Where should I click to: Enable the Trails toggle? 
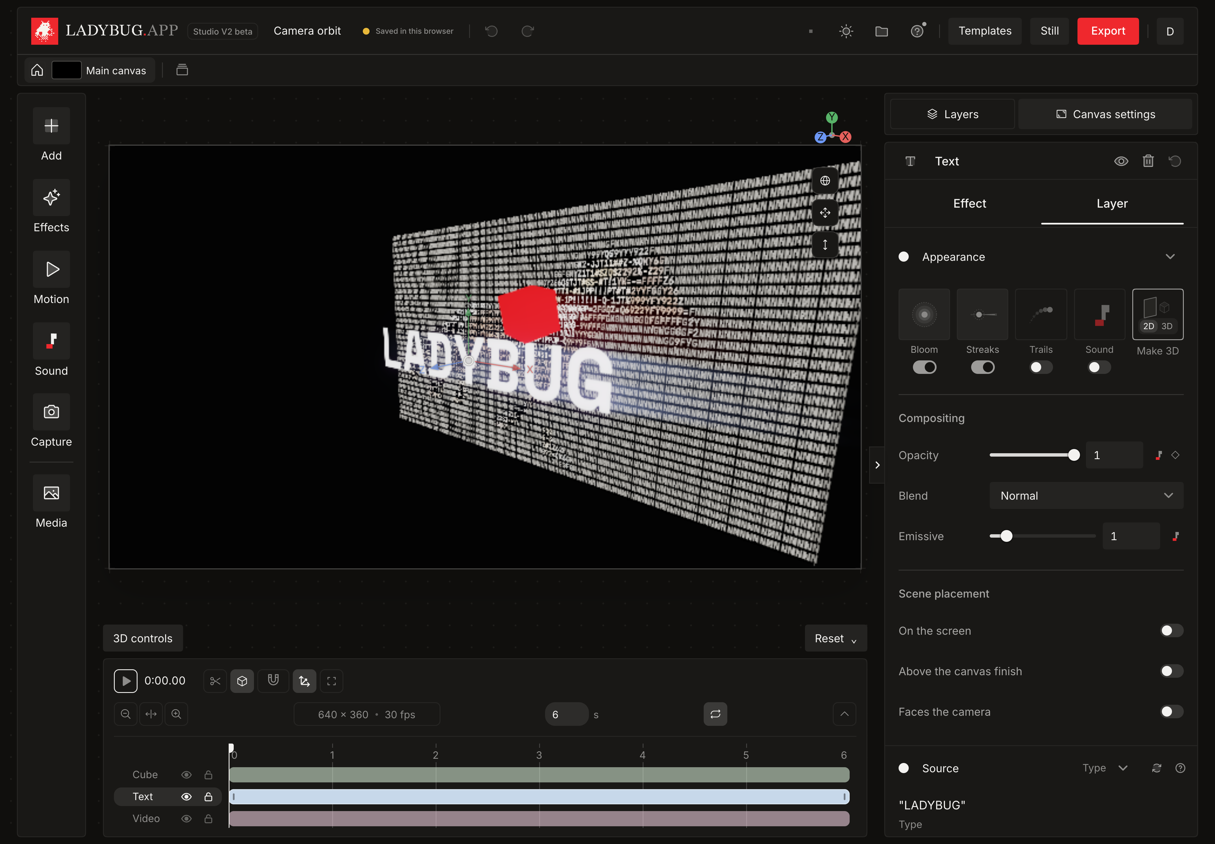point(1041,367)
